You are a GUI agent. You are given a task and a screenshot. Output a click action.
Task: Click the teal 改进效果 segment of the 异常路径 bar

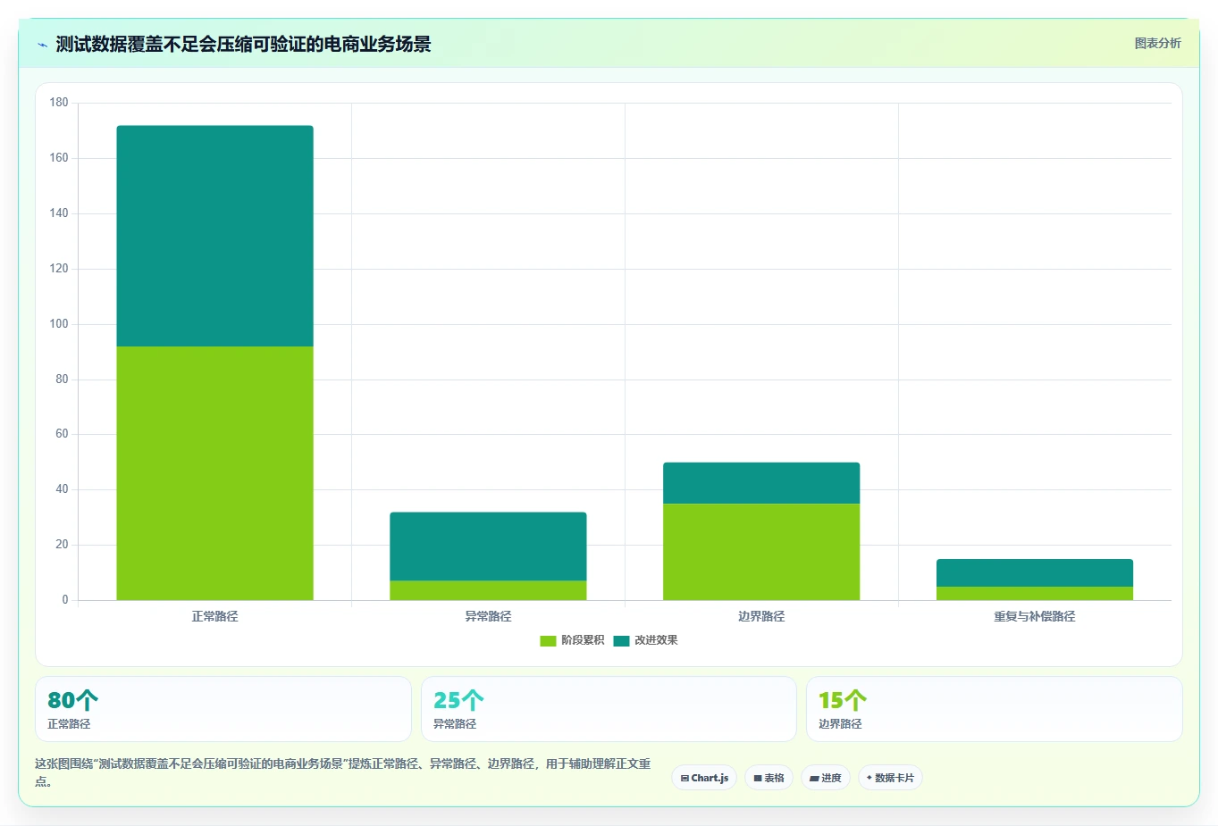(x=488, y=546)
